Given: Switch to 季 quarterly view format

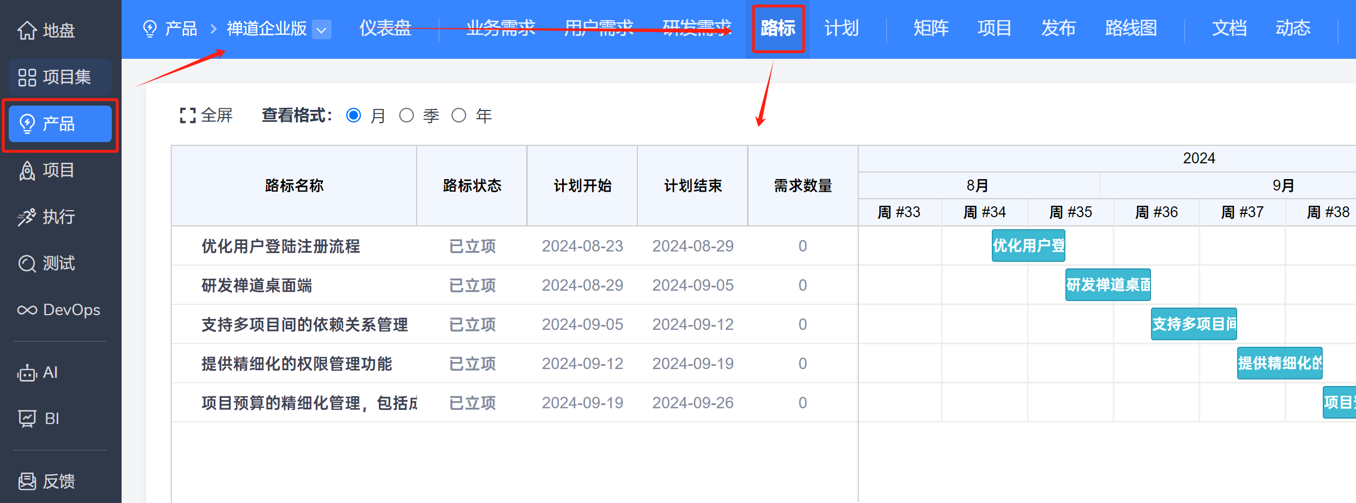Looking at the screenshot, I should click(406, 115).
